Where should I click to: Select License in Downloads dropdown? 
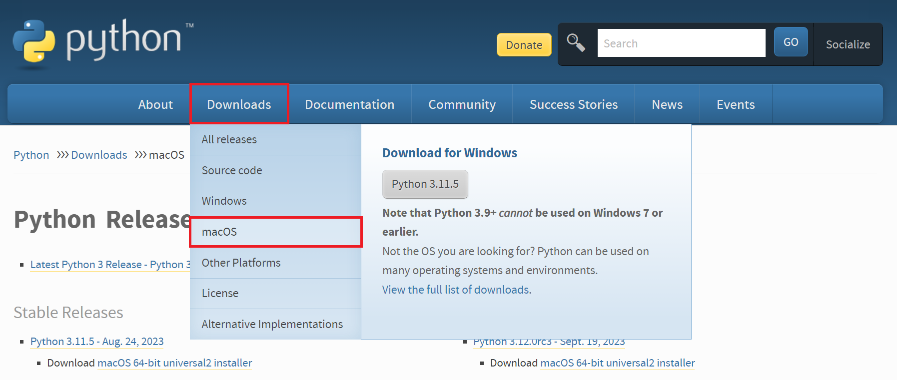[x=275, y=293]
